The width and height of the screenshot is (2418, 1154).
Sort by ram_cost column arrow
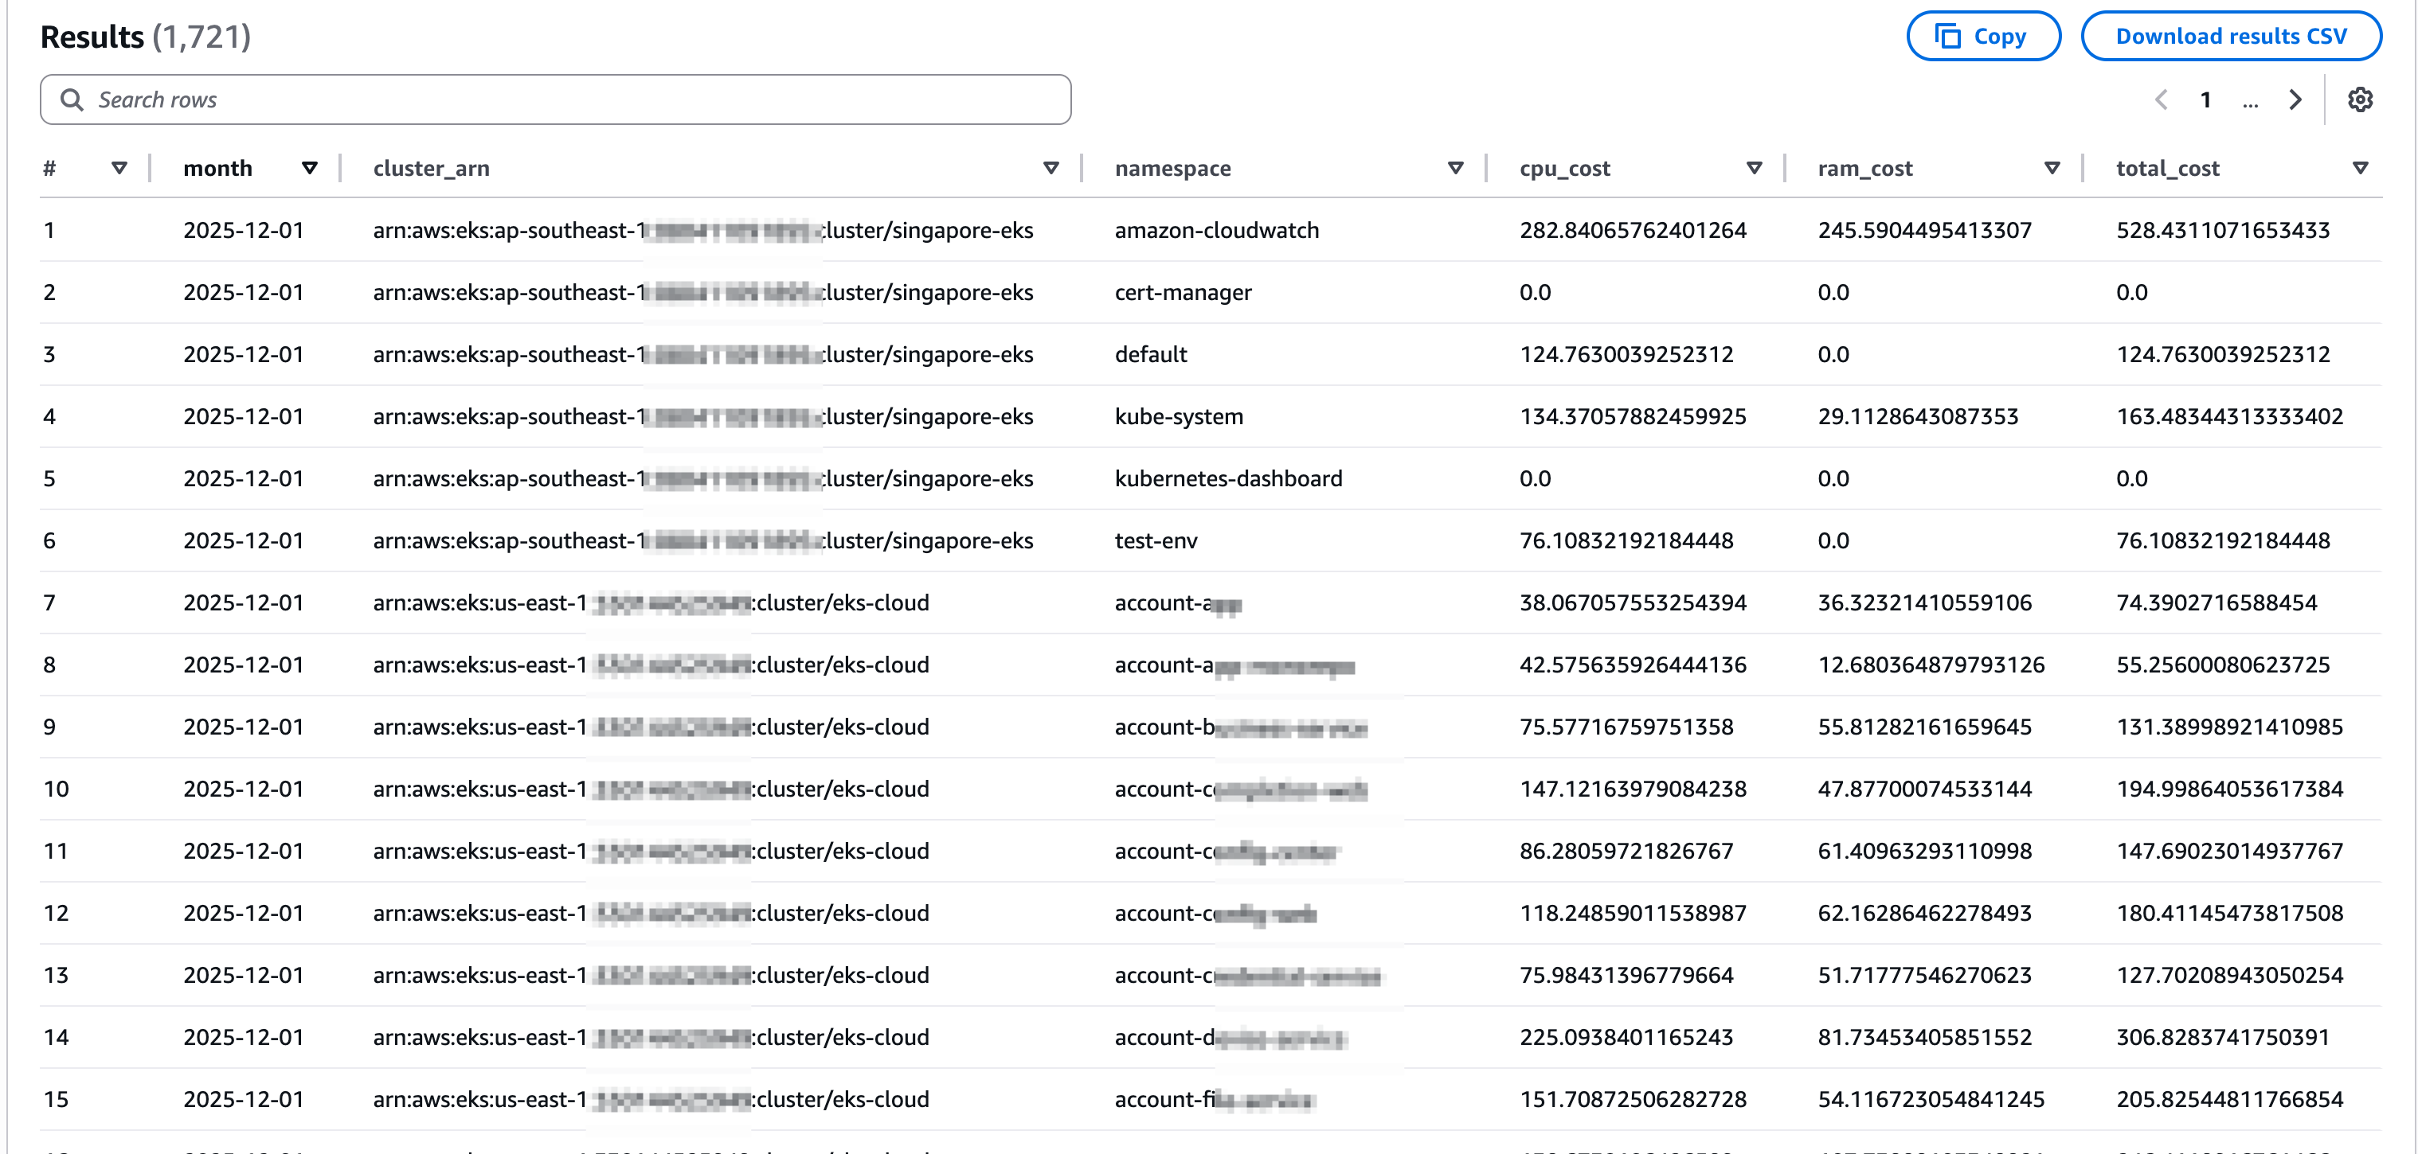click(2052, 168)
